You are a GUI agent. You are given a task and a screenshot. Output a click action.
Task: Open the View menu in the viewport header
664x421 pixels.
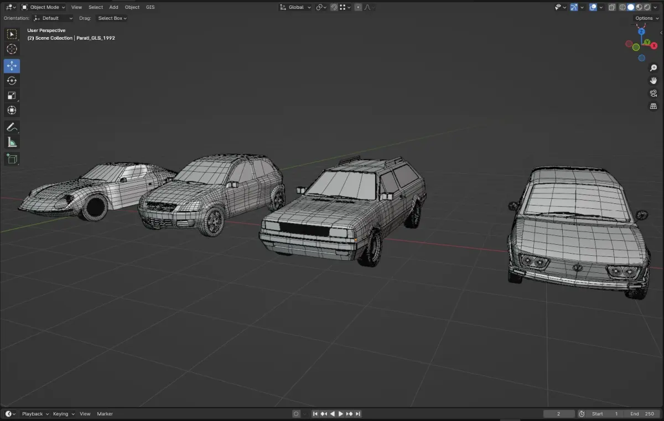click(76, 7)
